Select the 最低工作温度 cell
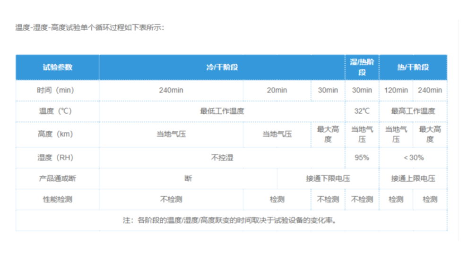The image size is (468, 262). click(222, 111)
